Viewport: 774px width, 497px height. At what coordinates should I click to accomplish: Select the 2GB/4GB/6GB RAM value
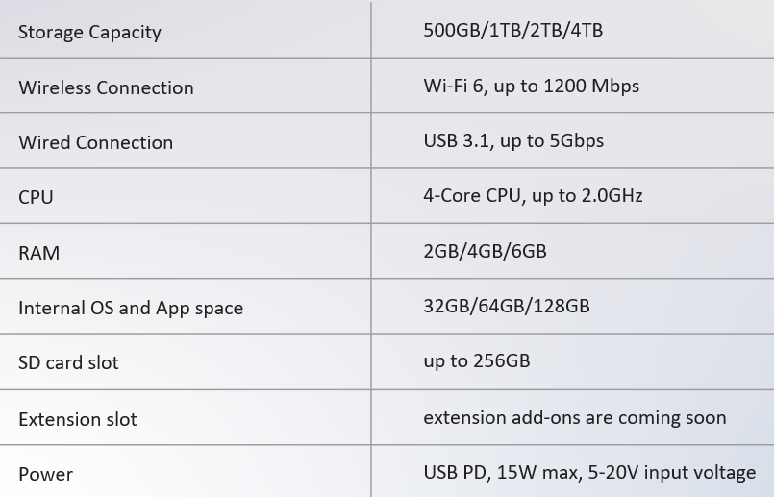pyautogui.click(x=485, y=251)
